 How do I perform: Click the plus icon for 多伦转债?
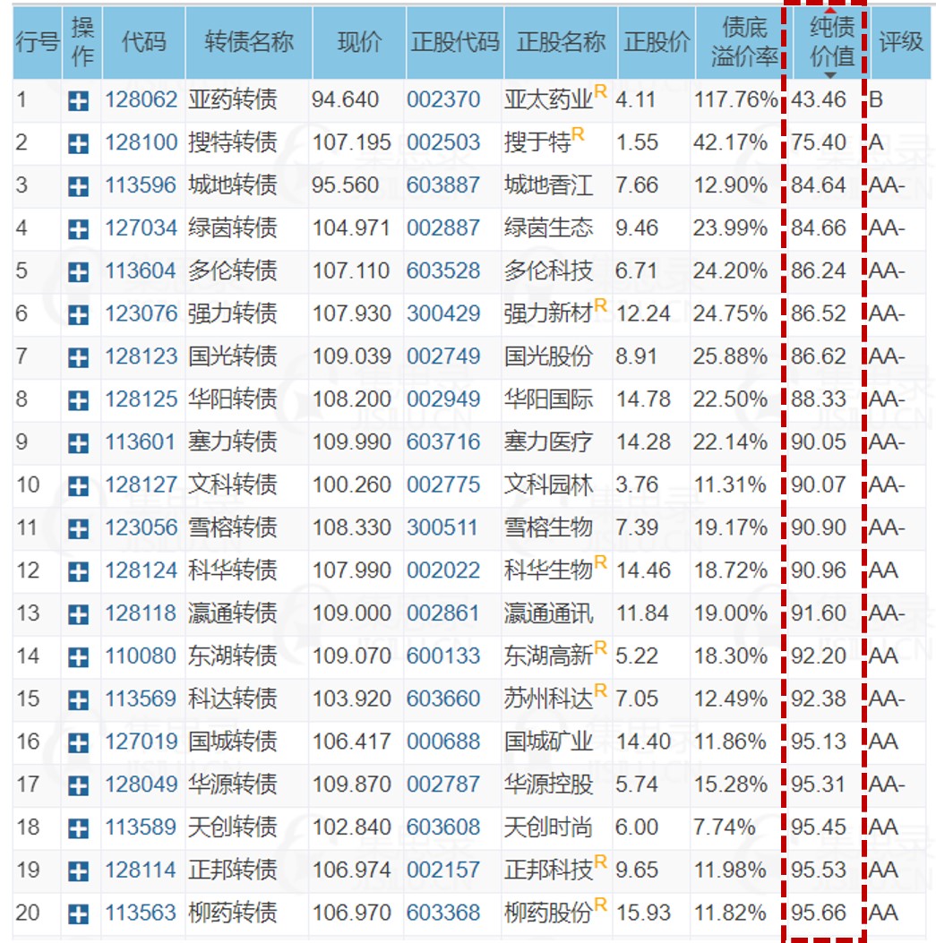[78, 272]
